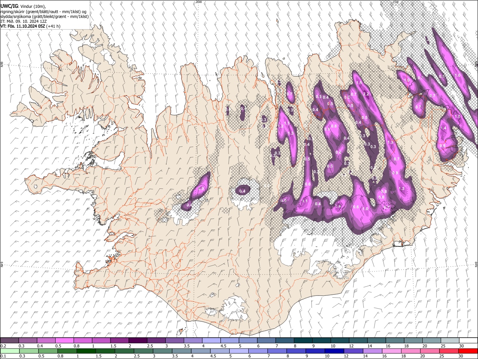Select the '3.5' label under the snow scale
Screen dimensions: 478x359
pos(186,346)
